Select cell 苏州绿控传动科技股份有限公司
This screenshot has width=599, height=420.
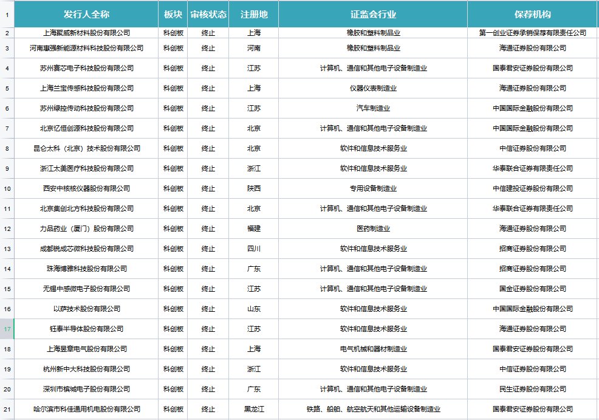(x=86, y=109)
